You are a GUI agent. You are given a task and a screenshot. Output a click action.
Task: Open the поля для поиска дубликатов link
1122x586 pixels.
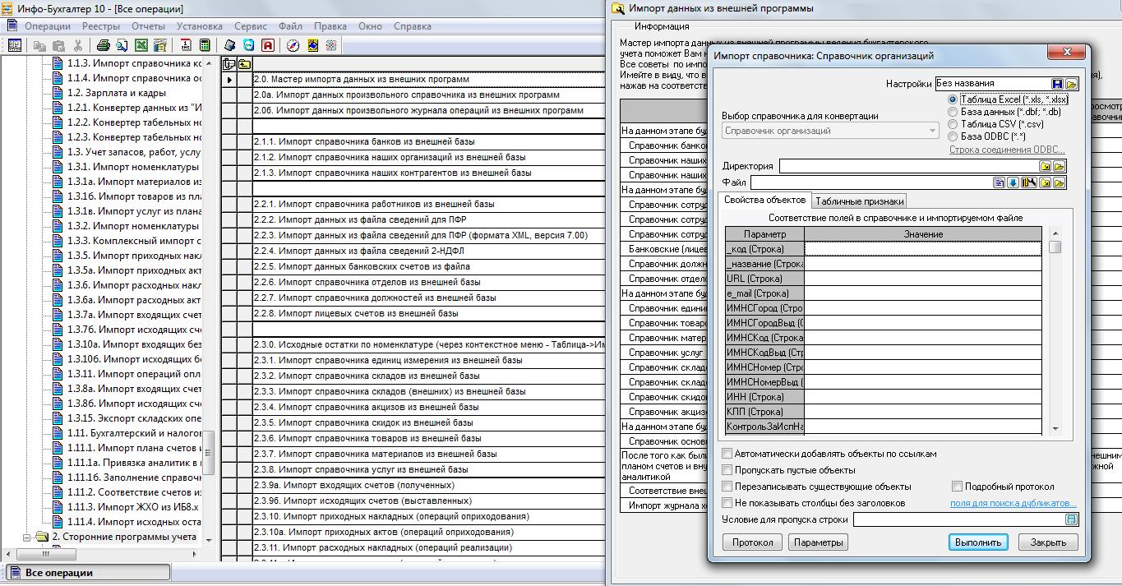[x=1013, y=503]
